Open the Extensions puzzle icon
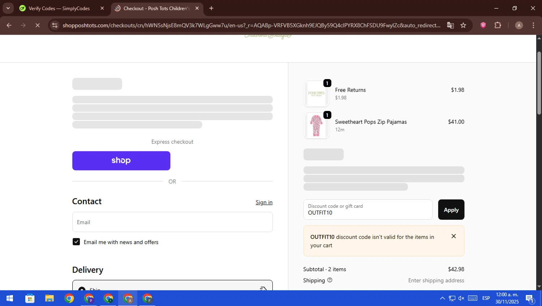 [x=498, y=25]
